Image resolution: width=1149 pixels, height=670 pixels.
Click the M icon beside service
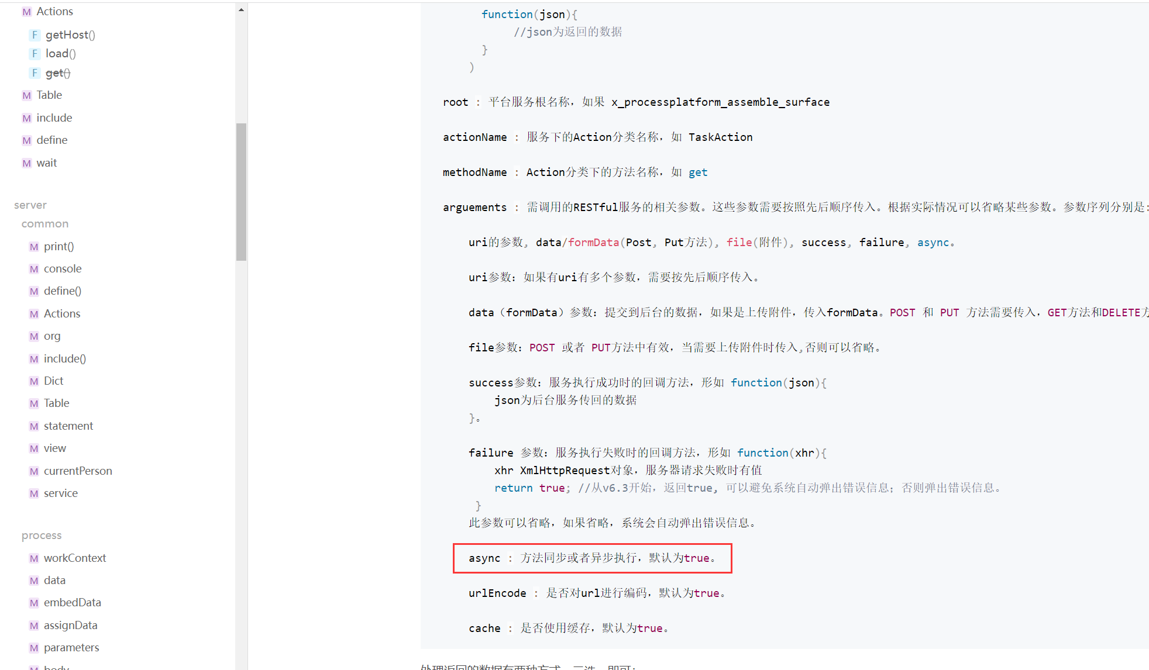click(x=34, y=493)
